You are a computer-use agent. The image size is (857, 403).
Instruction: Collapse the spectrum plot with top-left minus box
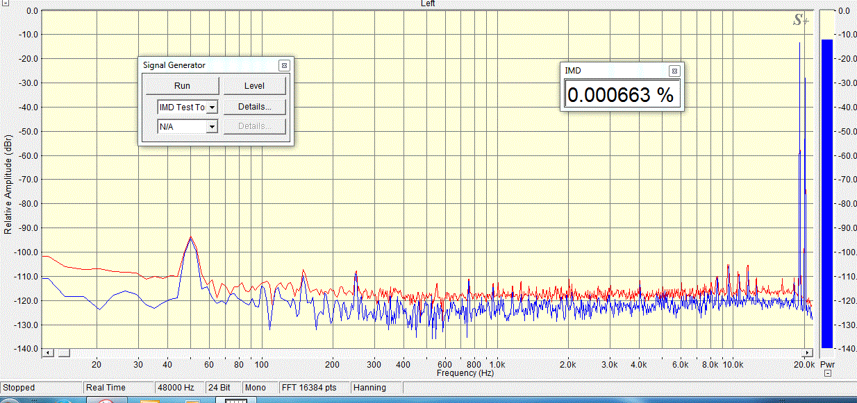tap(5, 3)
